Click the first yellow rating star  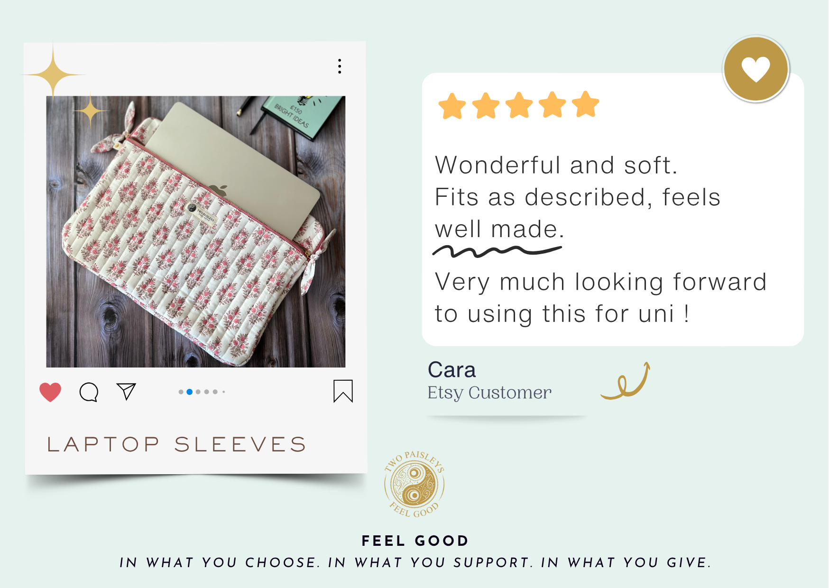point(452,105)
